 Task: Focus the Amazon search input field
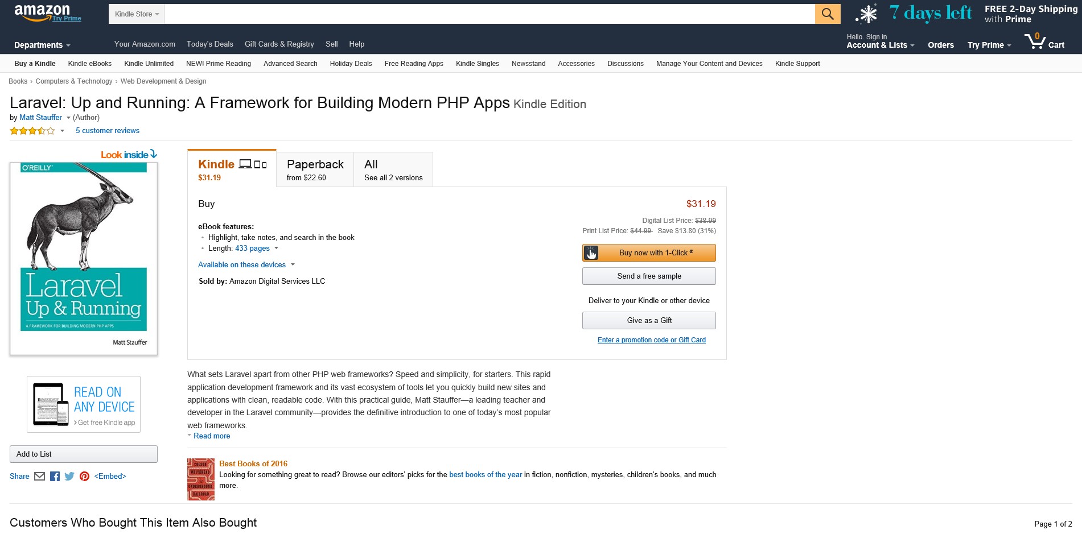[489, 14]
